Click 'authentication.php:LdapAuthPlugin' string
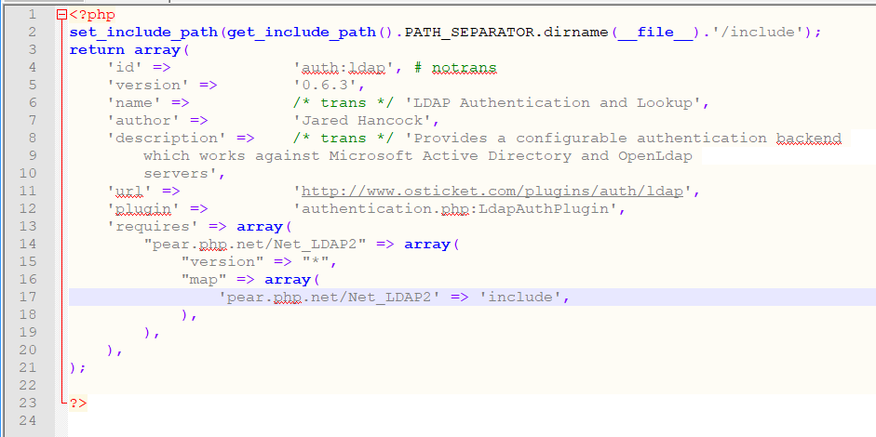 click(455, 208)
